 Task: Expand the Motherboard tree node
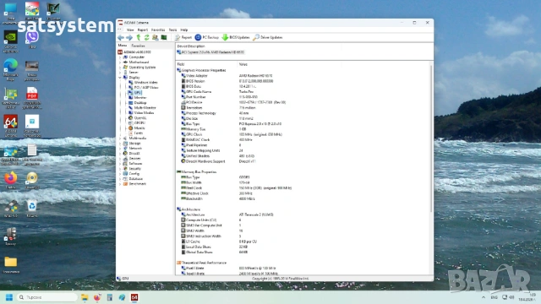click(x=120, y=62)
